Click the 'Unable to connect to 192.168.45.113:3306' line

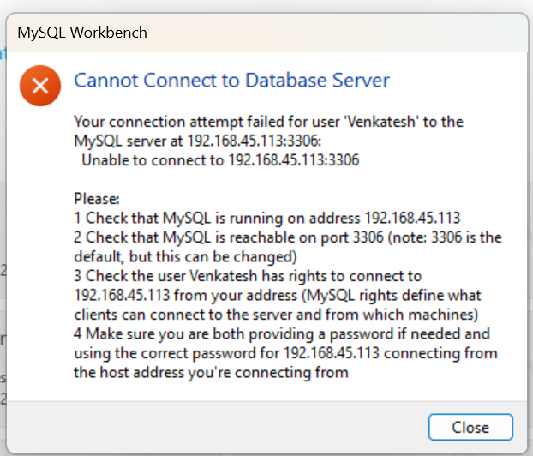tap(220, 159)
